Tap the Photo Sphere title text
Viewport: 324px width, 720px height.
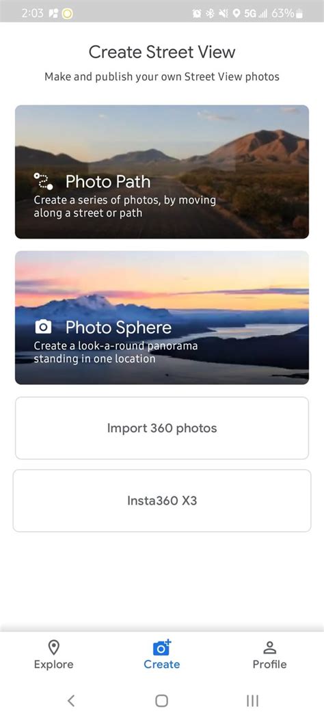coord(118,328)
